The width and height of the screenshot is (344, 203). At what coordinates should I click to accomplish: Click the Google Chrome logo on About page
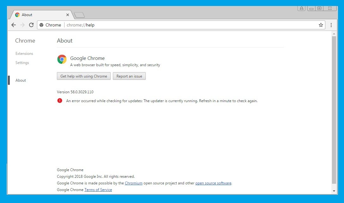click(x=62, y=59)
